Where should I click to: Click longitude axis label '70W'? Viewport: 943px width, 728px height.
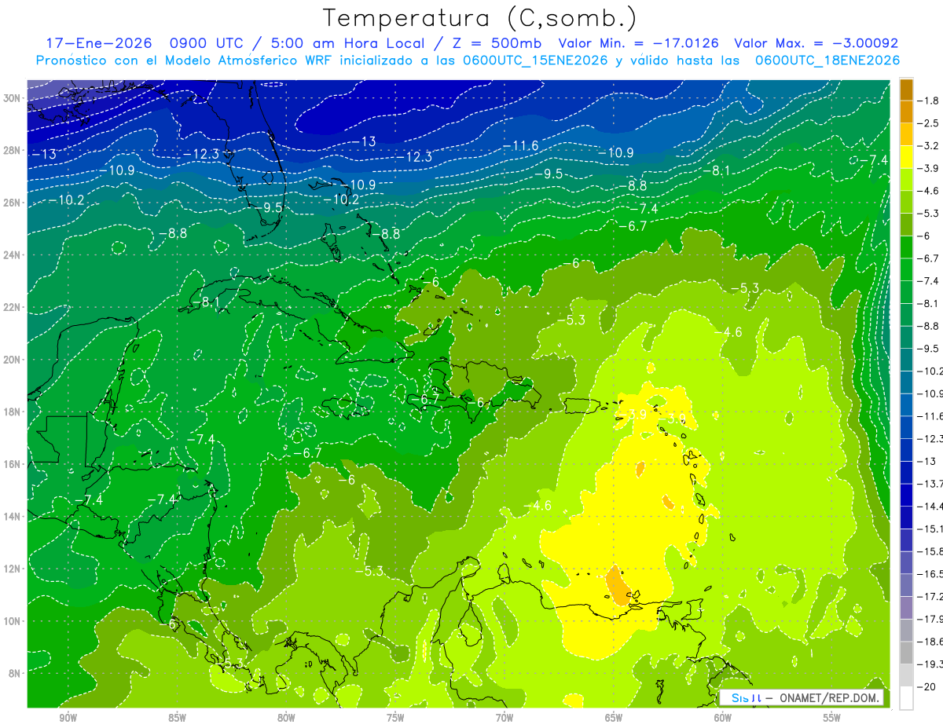coord(505,718)
